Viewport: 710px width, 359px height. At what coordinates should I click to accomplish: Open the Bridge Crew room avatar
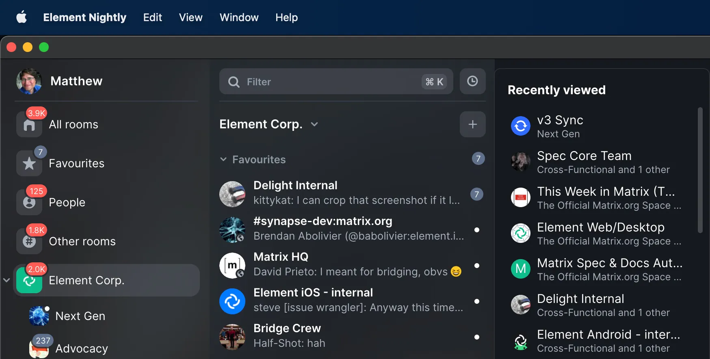point(232,337)
